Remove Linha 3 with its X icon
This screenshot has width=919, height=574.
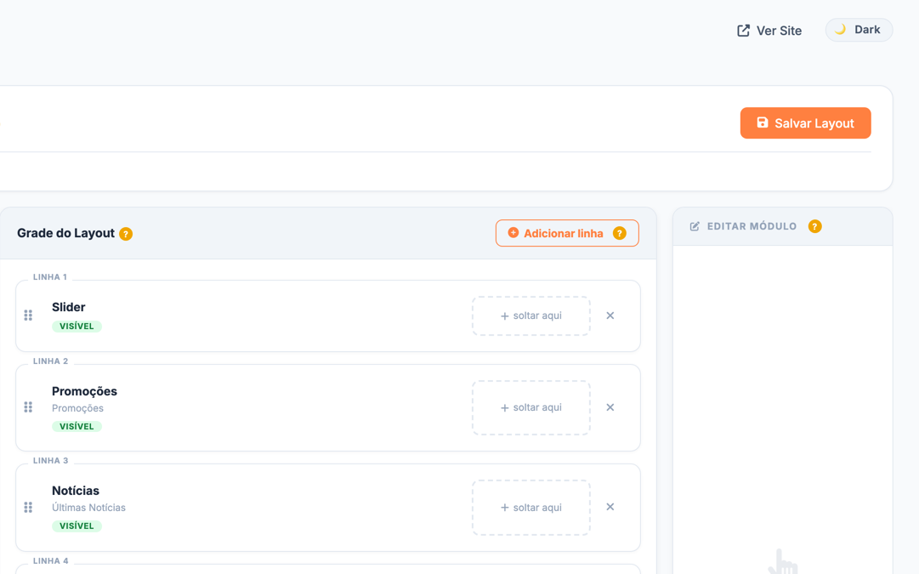point(610,507)
